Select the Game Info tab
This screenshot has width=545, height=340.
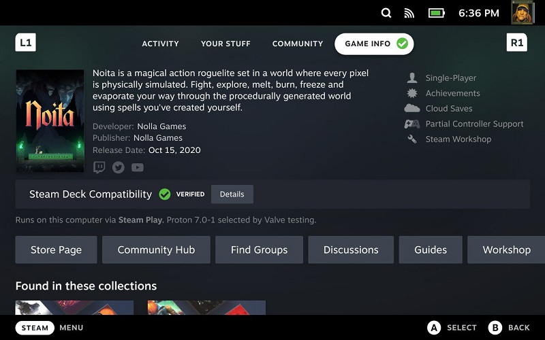coord(374,44)
